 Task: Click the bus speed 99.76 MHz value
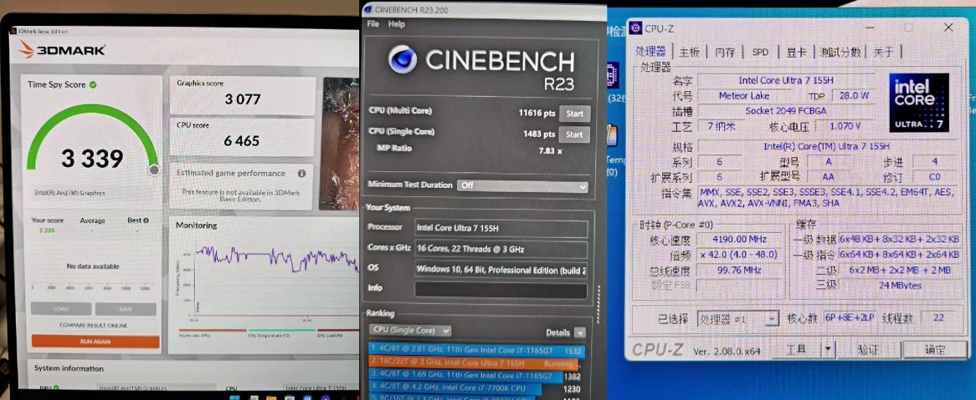pos(741,271)
